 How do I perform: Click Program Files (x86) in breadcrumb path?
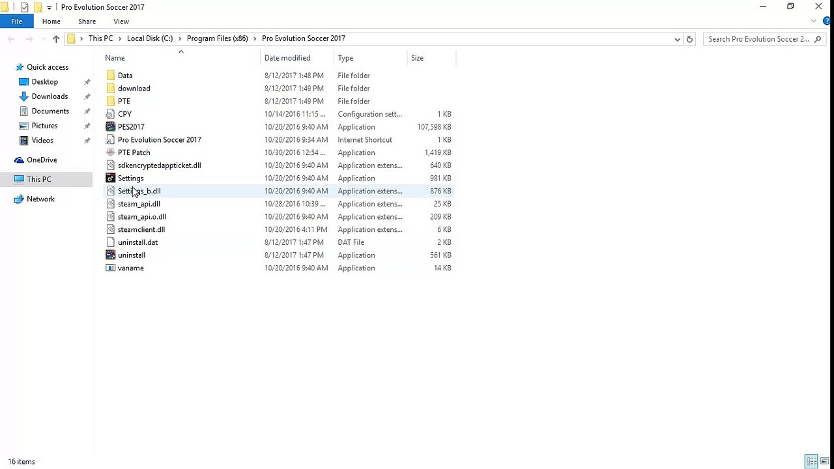point(217,38)
